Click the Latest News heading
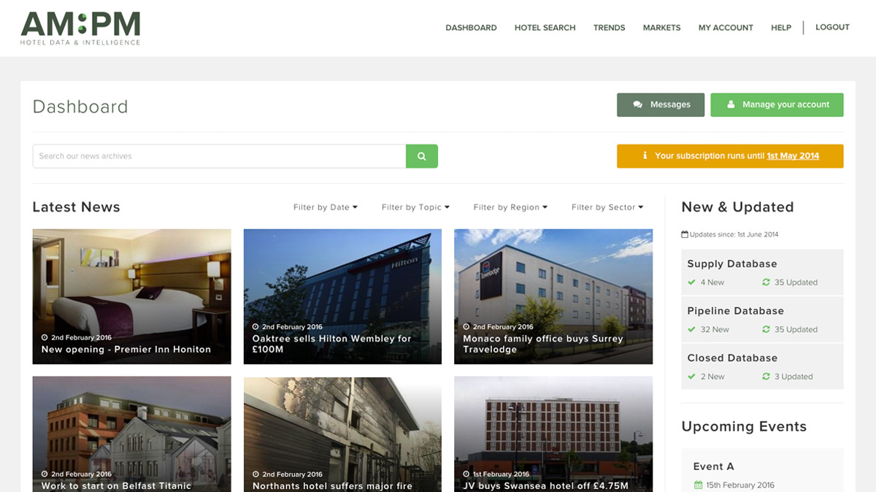This screenshot has height=492, width=876. [76, 207]
